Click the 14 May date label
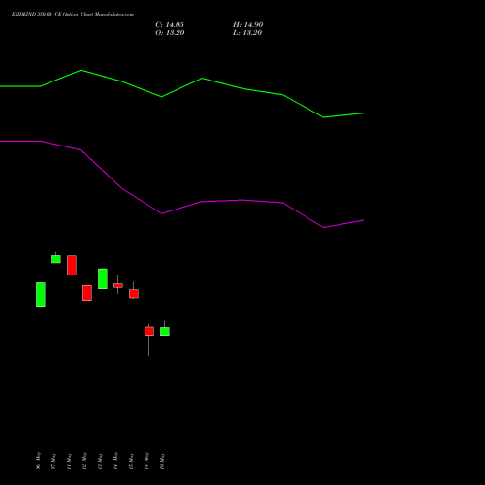The height and width of the screenshot is (485, 485). (x=115, y=461)
